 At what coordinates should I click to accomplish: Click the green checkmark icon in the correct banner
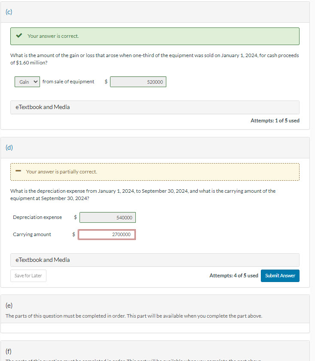click(x=19, y=36)
